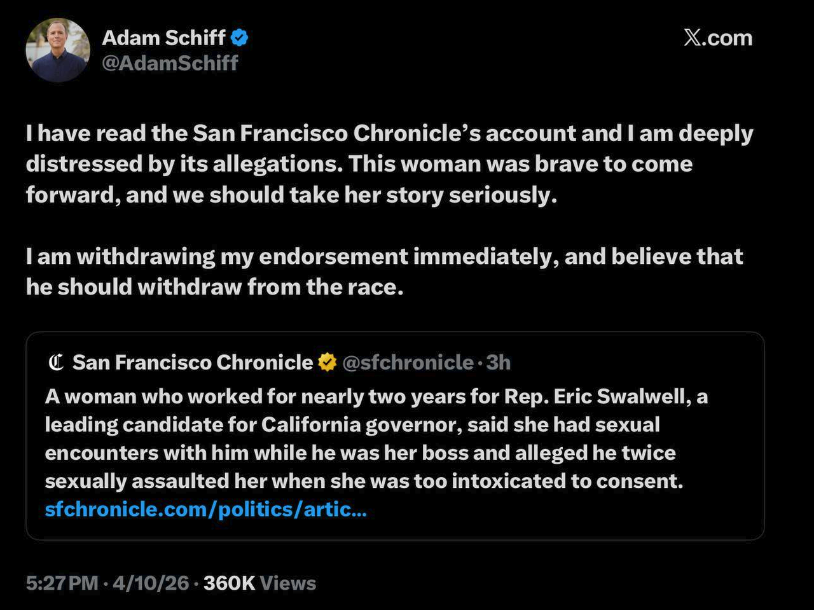
Task: Open the San Francisco Chronicle account name
Action: point(193,363)
